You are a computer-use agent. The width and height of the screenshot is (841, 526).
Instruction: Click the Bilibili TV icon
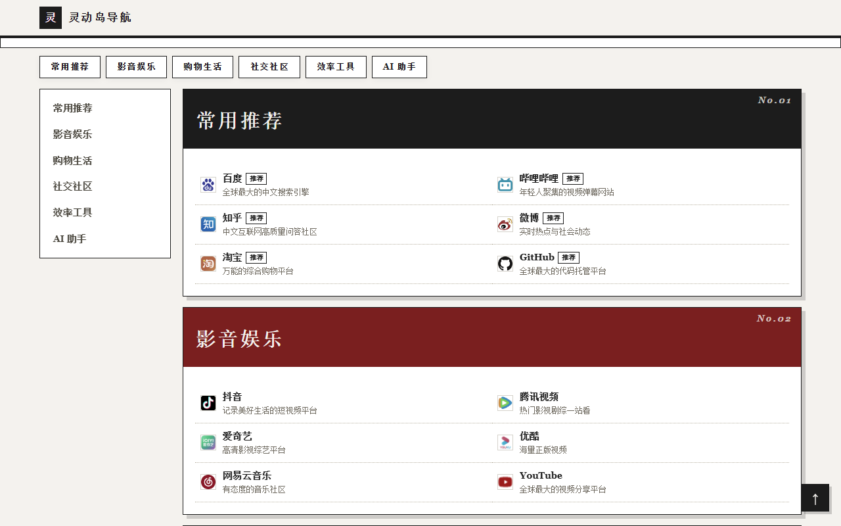[505, 185]
